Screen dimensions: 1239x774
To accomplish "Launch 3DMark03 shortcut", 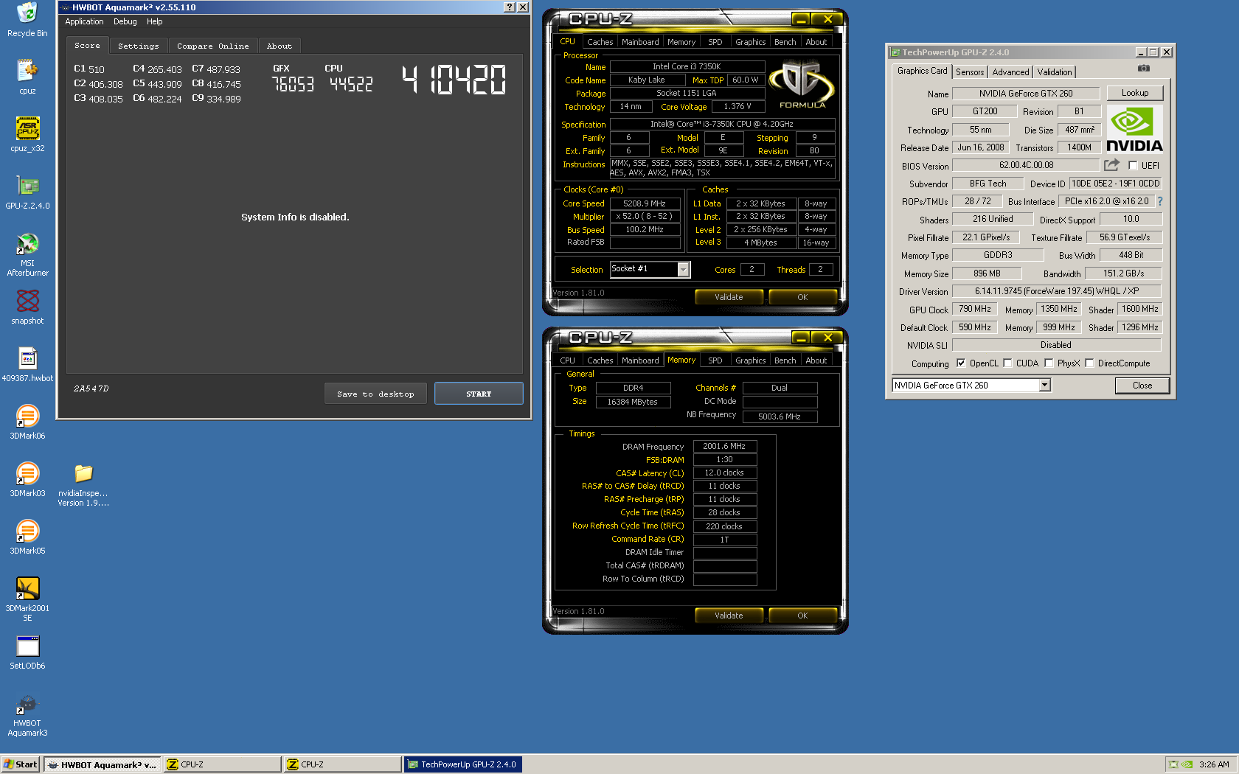I will coord(27,479).
